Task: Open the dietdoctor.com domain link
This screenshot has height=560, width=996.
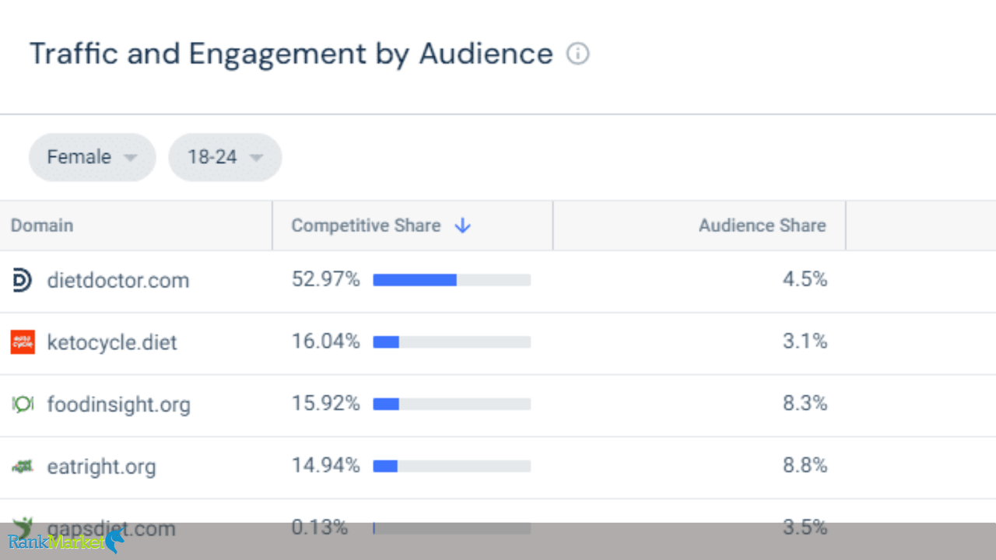Action: pos(118,280)
